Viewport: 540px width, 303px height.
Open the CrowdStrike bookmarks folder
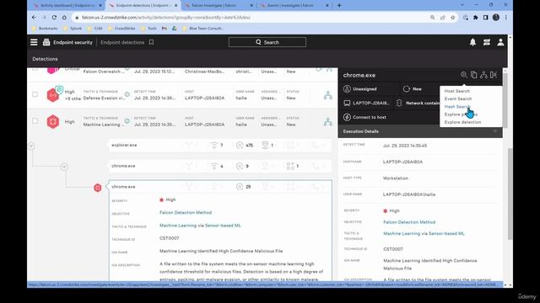[x=121, y=29]
